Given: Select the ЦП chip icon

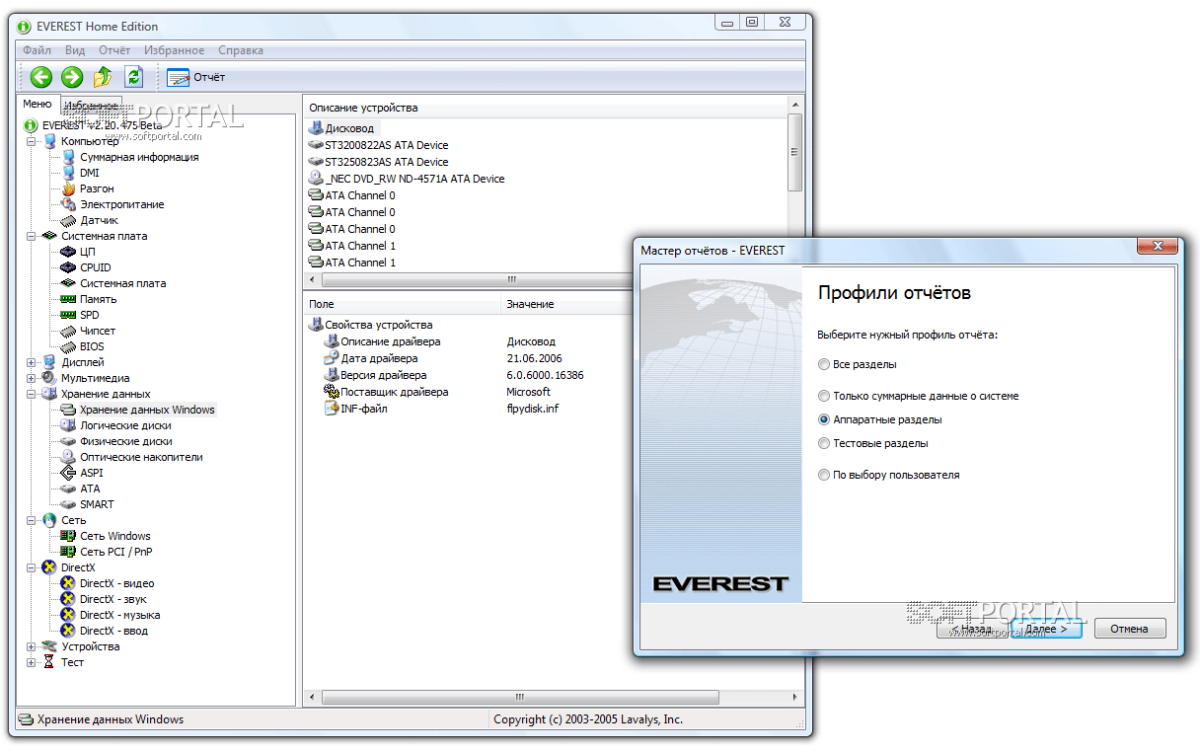Looking at the screenshot, I should click(x=68, y=252).
